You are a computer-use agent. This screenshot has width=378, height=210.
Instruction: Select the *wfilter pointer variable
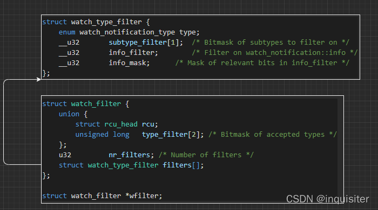144,196
